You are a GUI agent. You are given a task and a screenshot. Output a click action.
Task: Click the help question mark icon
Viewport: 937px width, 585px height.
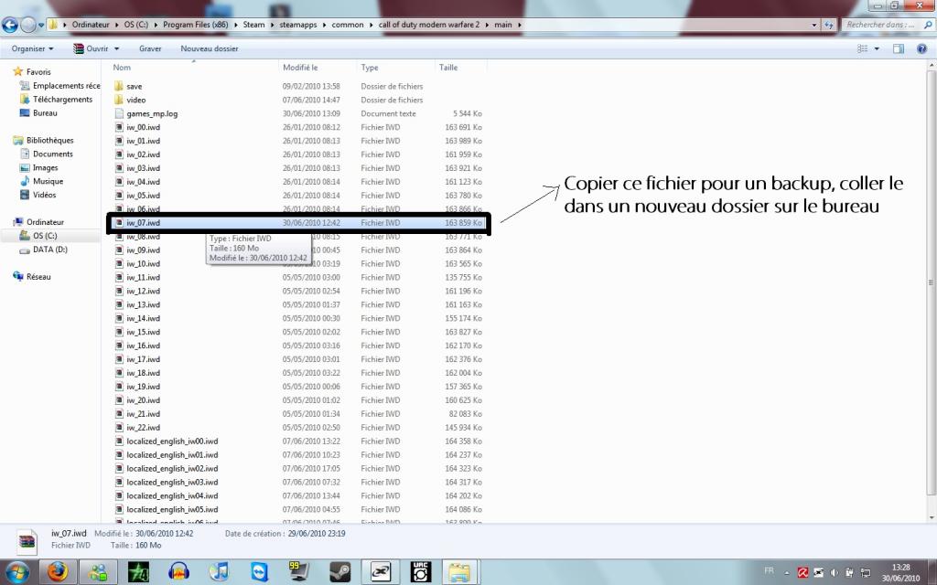921,49
